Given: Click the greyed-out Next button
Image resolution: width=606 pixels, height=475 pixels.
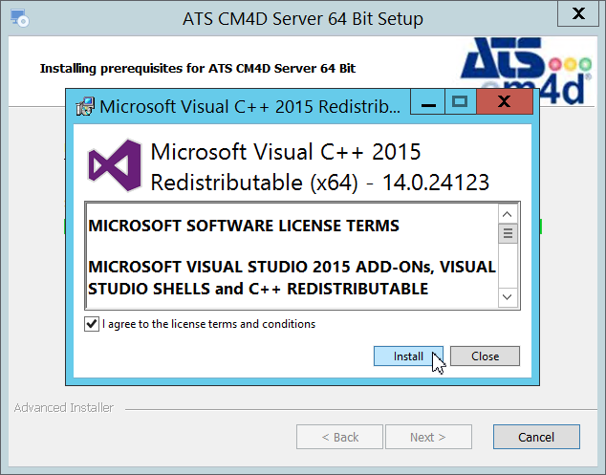Looking at the screenshot, I should click(428, 437).
